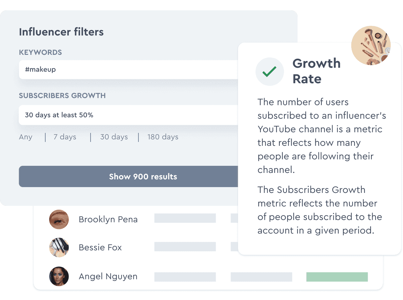Switch to the 180 days growth filter
This screenshot has height=300, width=403.
[x=163, y=137]
